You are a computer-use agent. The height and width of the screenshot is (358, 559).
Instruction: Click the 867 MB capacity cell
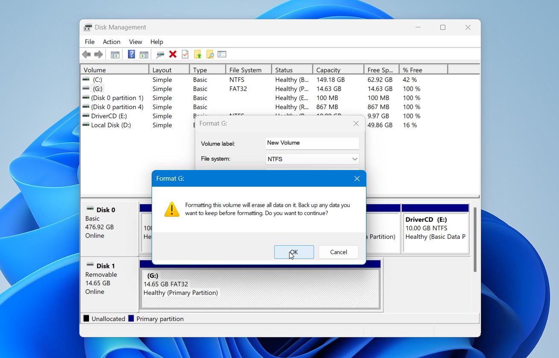(x=327, y=107)
